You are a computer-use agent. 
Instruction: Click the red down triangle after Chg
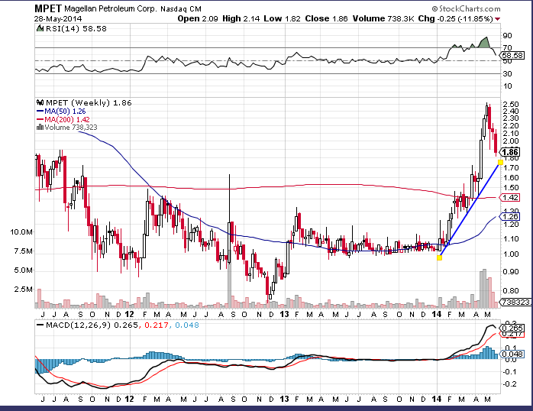[x=498, y=19]
